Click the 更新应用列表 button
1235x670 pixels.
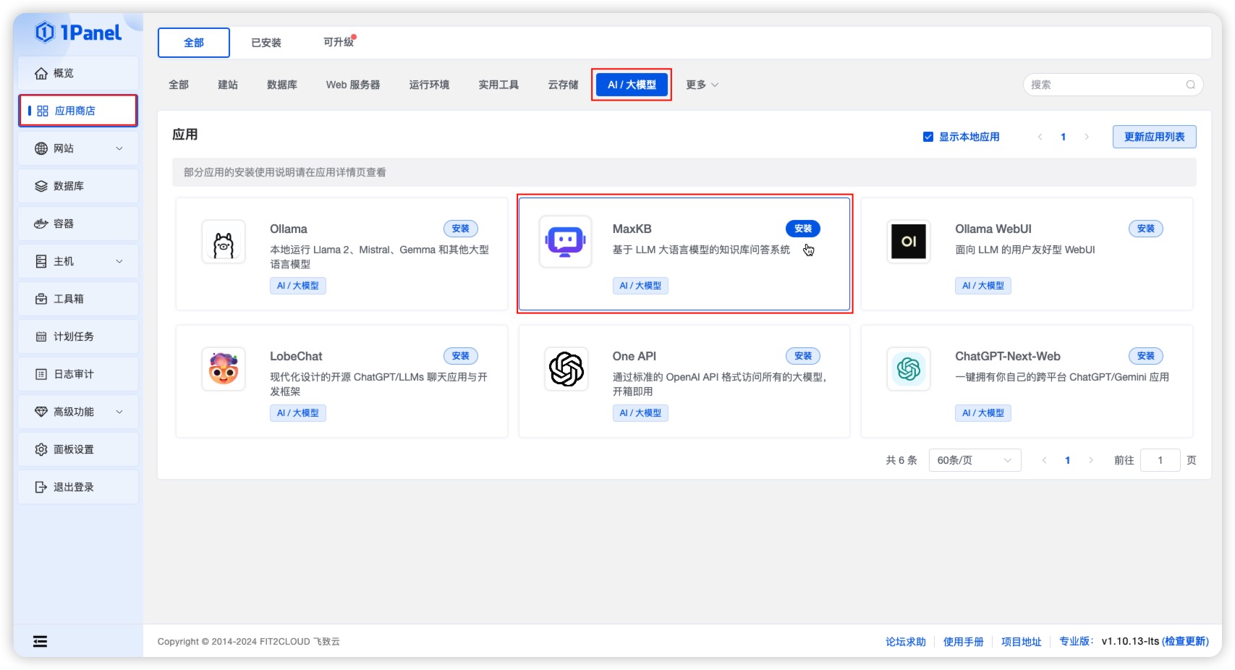(1154, 137)
